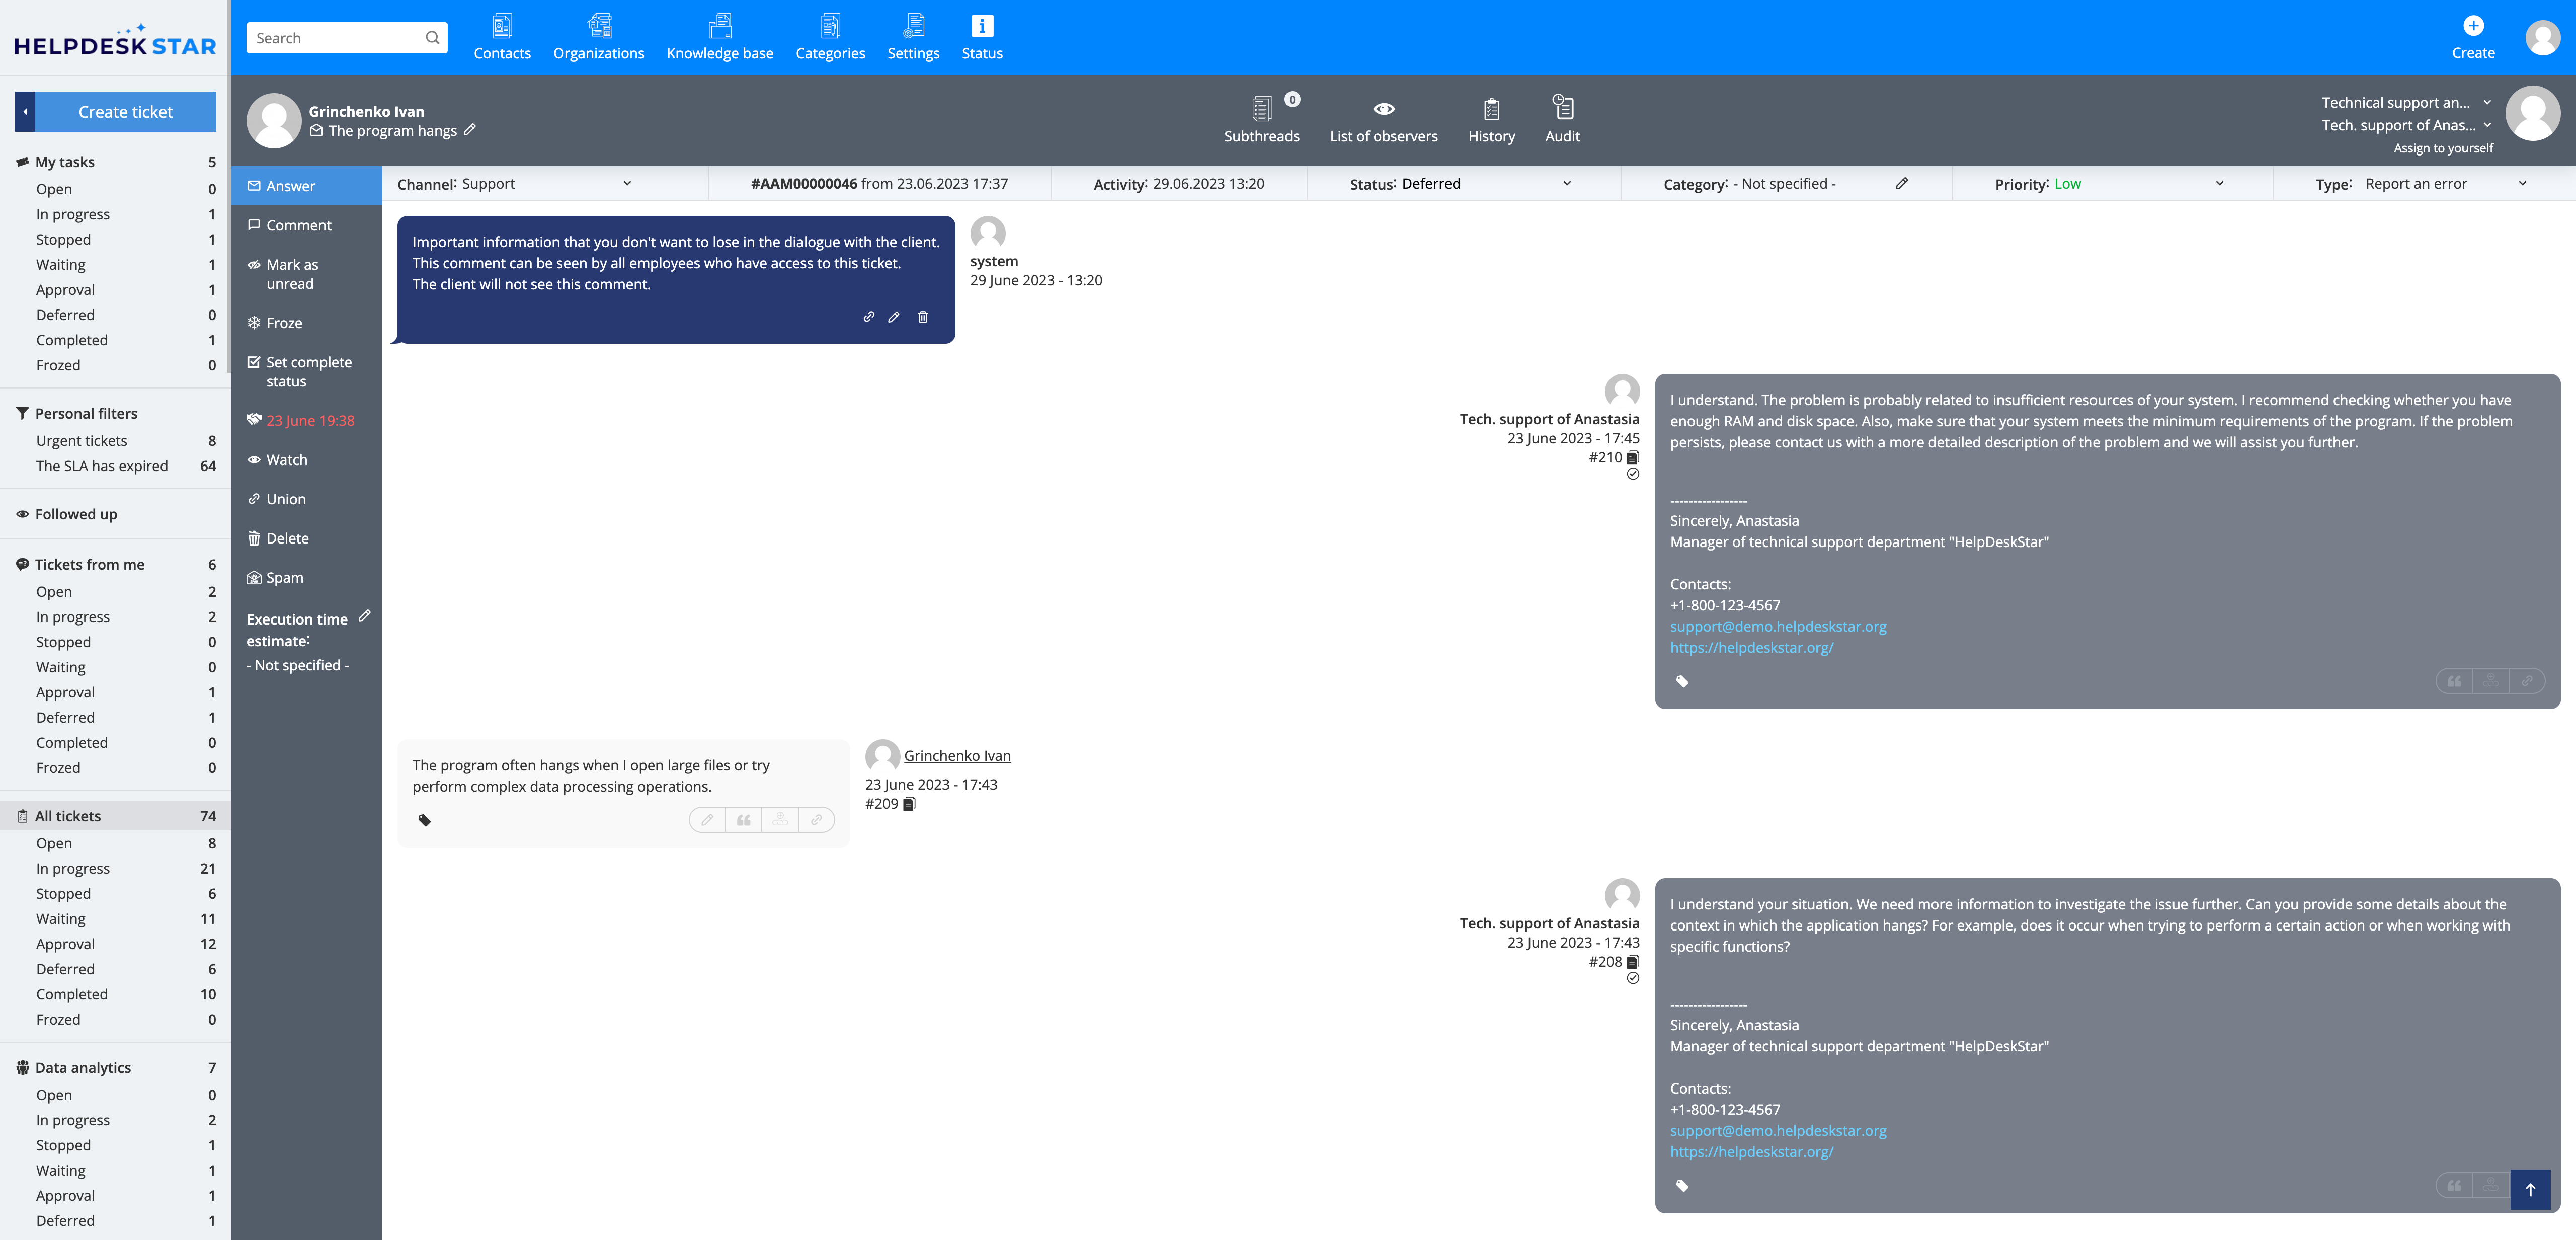Viewport: 2576px width, 1240px height.
Task: Click the red 23 June 19:38 deadline
Action: click(310, 421)
